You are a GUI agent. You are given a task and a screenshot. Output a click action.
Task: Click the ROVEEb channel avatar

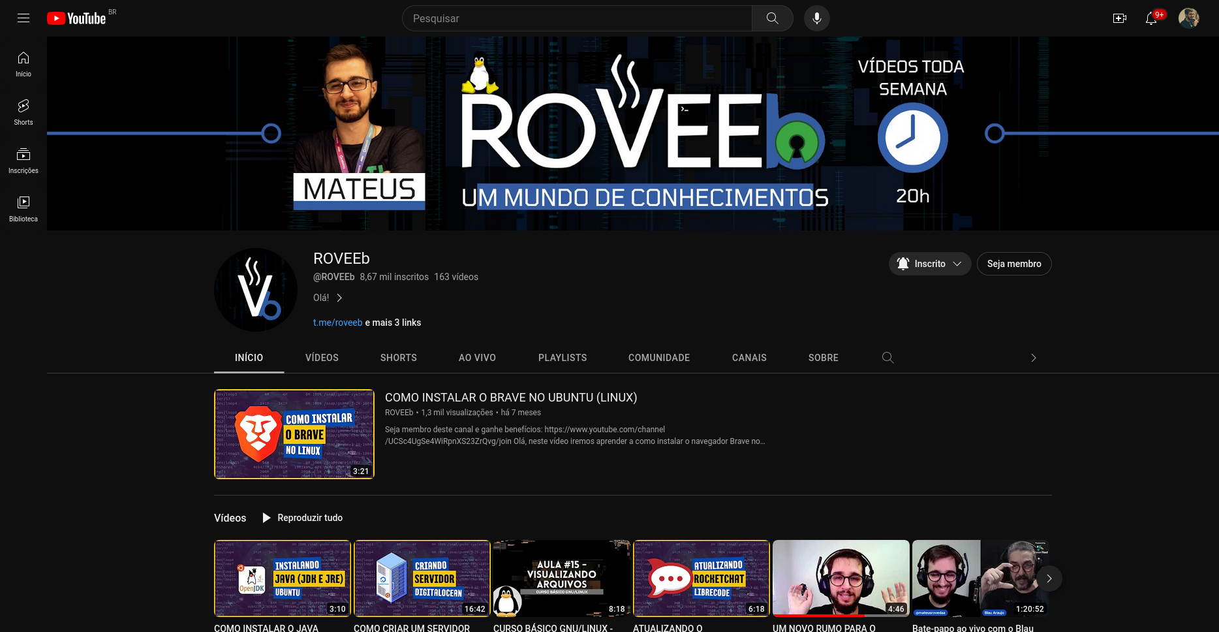click(x=256, y=290)
